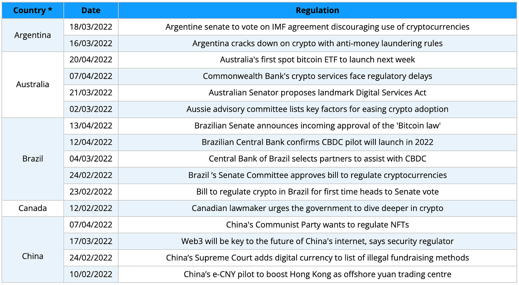This screenshot has height=285, width=519.
Task: Click the Date column header
Action: pyautogui.click(x=91, y=10)
